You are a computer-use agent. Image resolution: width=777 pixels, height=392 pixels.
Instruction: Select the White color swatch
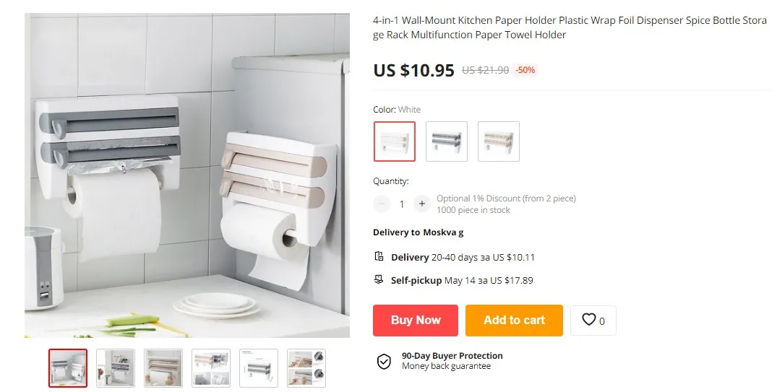pyautogui.click(x=395, y=141)
